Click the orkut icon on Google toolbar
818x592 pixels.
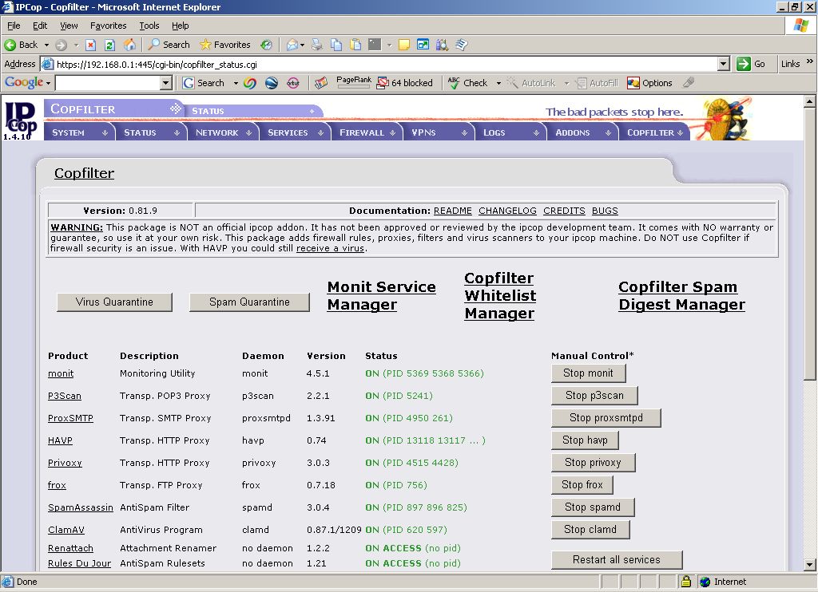(x=293, y=83)
